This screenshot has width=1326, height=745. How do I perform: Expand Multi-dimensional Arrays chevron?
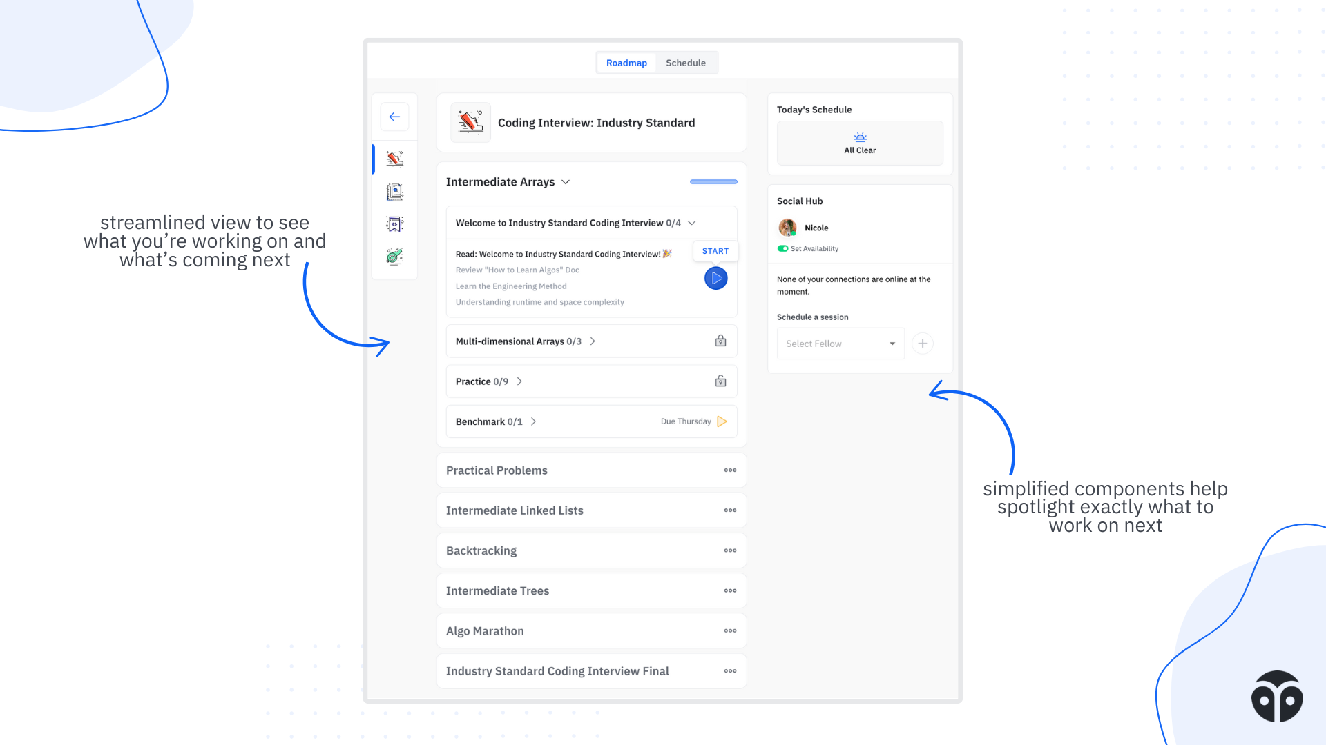coord(593,341)
